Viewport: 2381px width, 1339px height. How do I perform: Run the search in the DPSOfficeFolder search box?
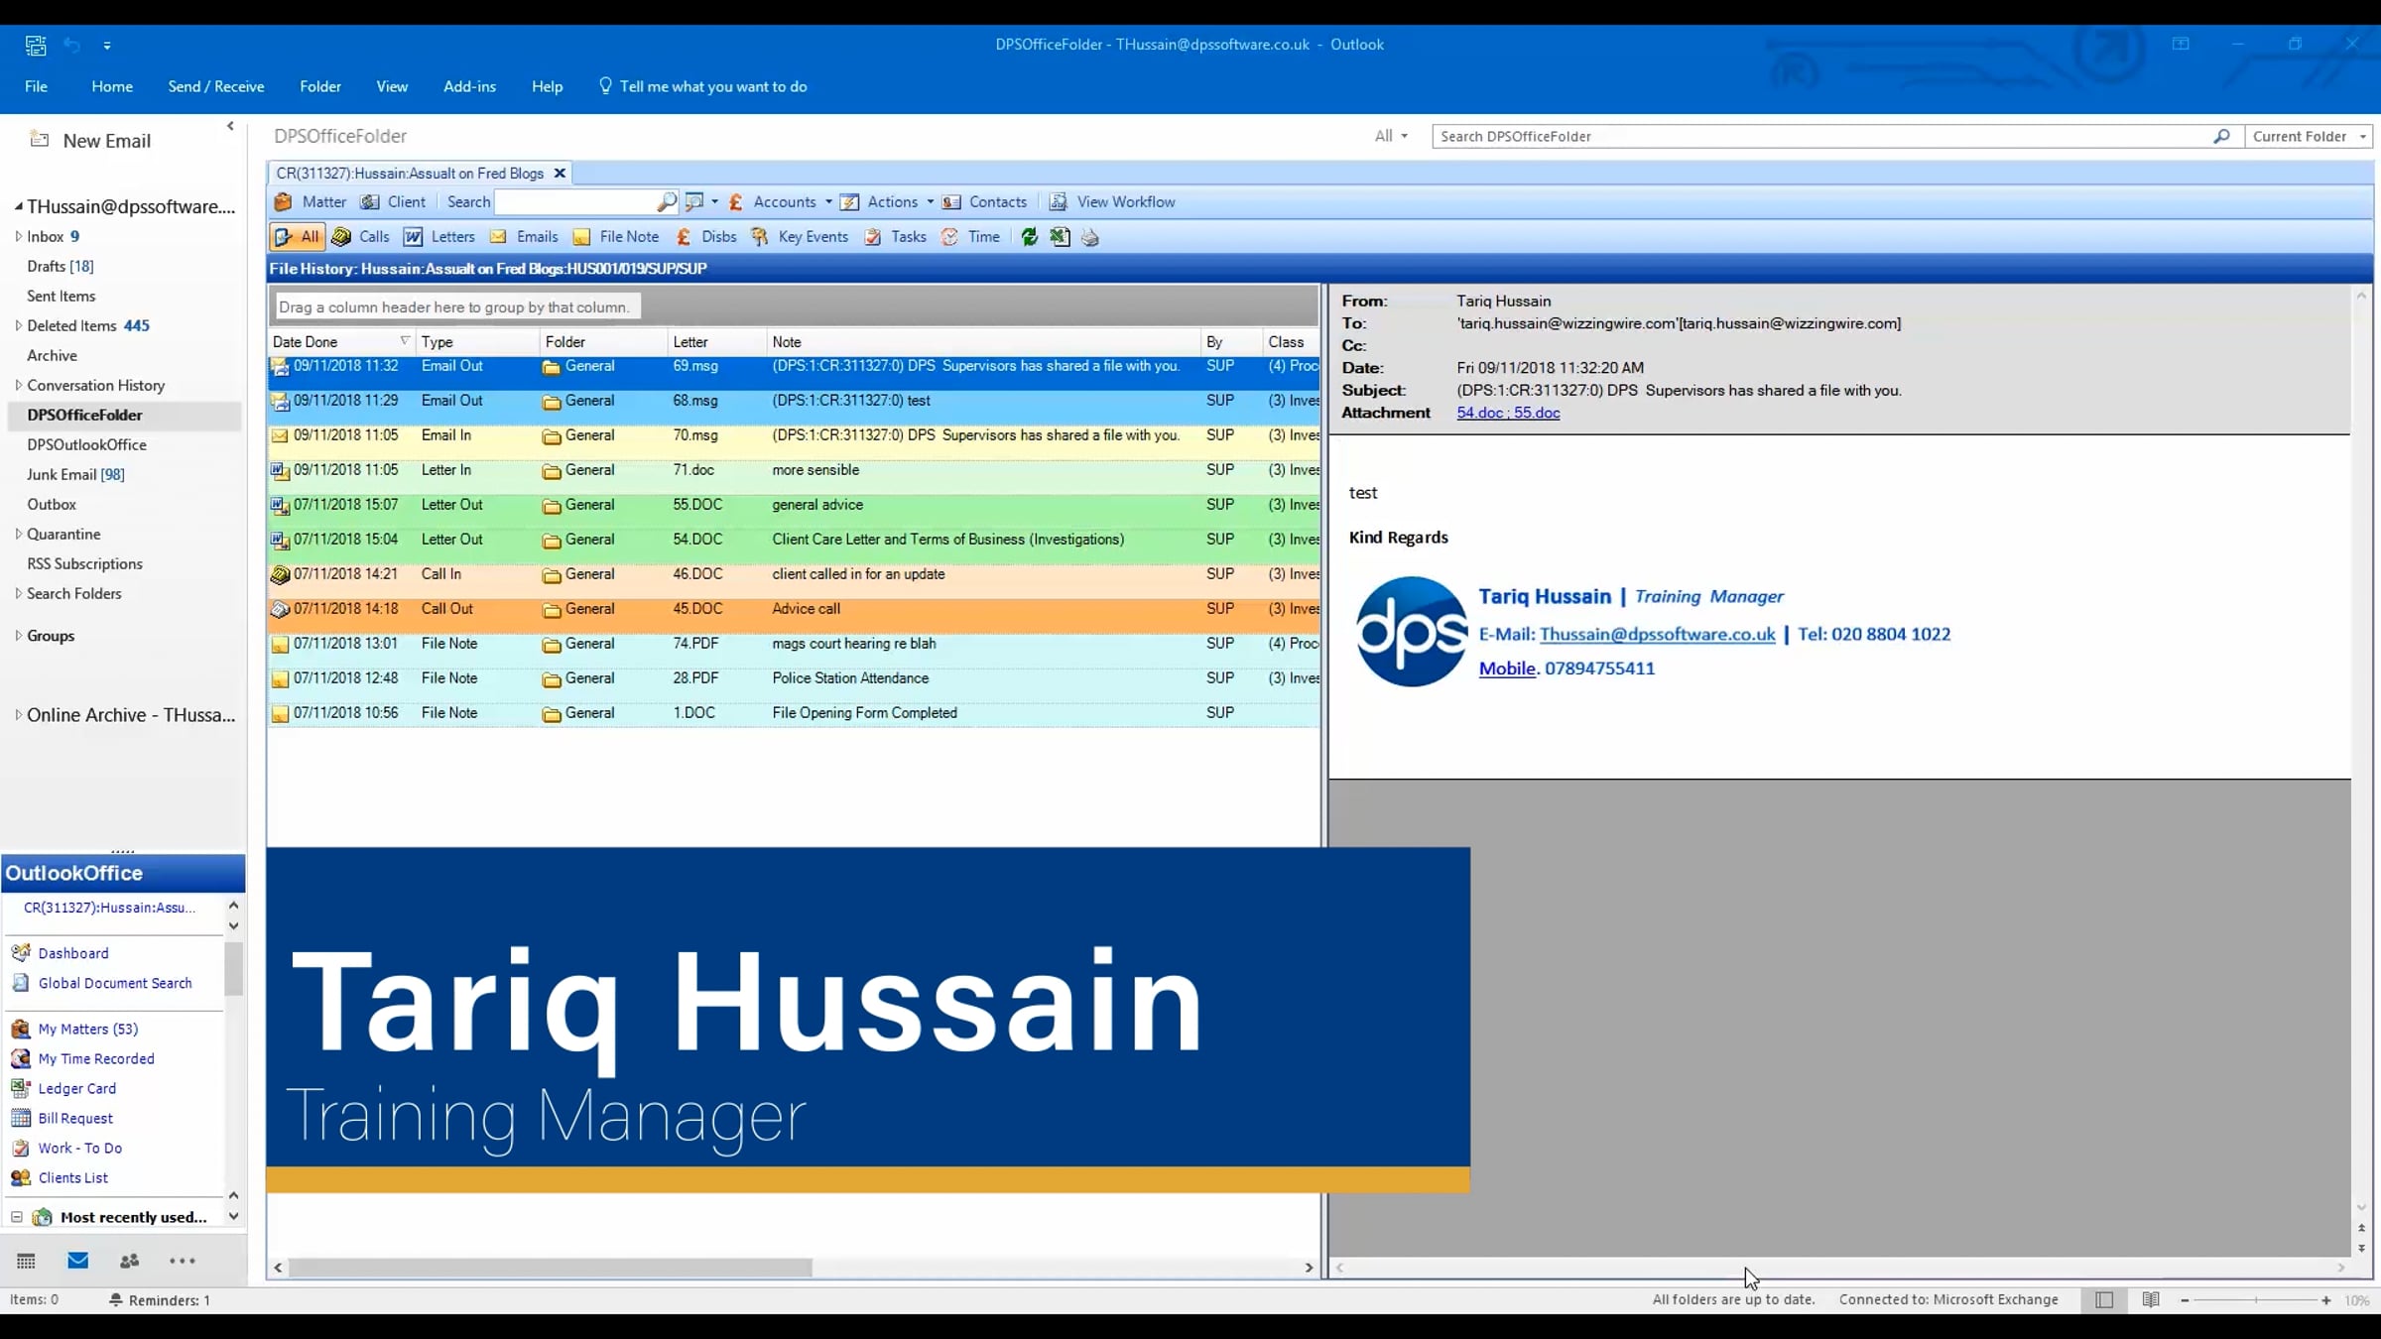point(2221,137)
